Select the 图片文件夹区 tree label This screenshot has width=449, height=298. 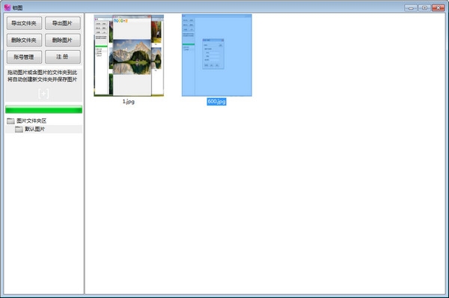tap(31, 121)
